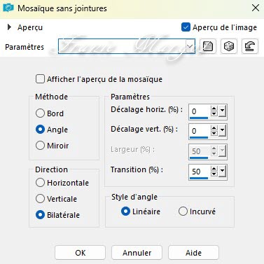264x264 pixels.
Task: Increase Transition value with up arrow
Action: coord(214,169)
